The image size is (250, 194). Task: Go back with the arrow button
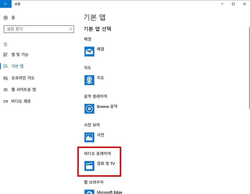(6, 4)
